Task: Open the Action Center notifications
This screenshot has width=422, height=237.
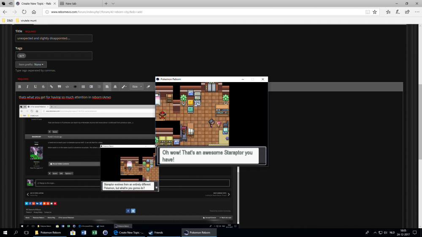Action: [x=415, y=233]
